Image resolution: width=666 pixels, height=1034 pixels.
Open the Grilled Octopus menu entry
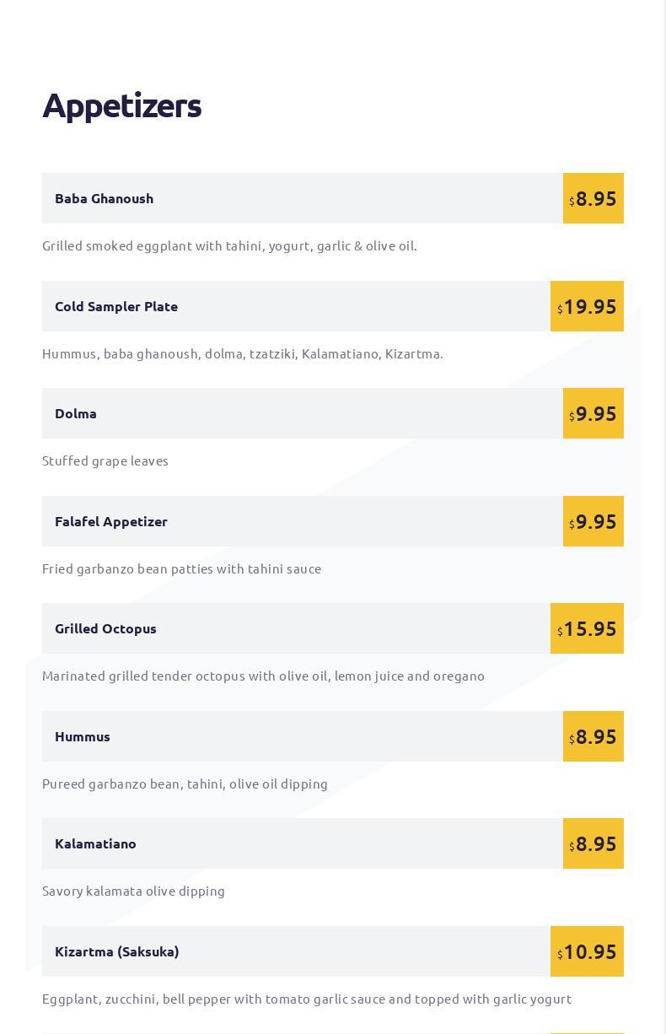pos(105,628)
